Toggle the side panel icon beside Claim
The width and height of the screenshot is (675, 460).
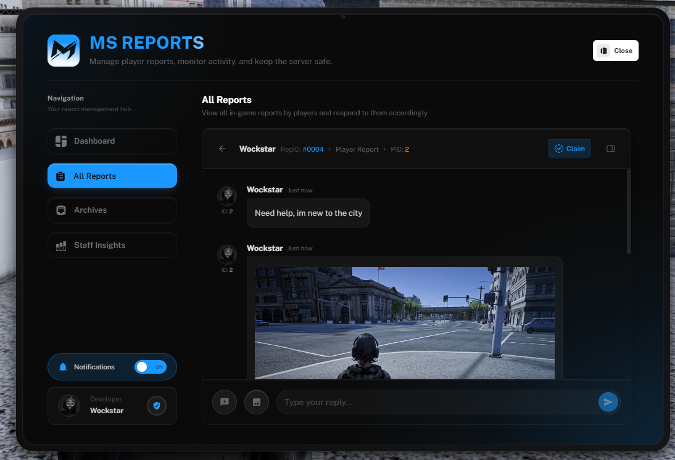pos(610,149)
